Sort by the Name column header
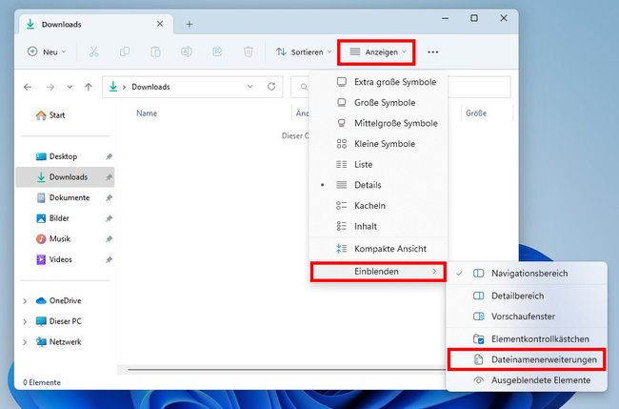 tap(147, 113)
